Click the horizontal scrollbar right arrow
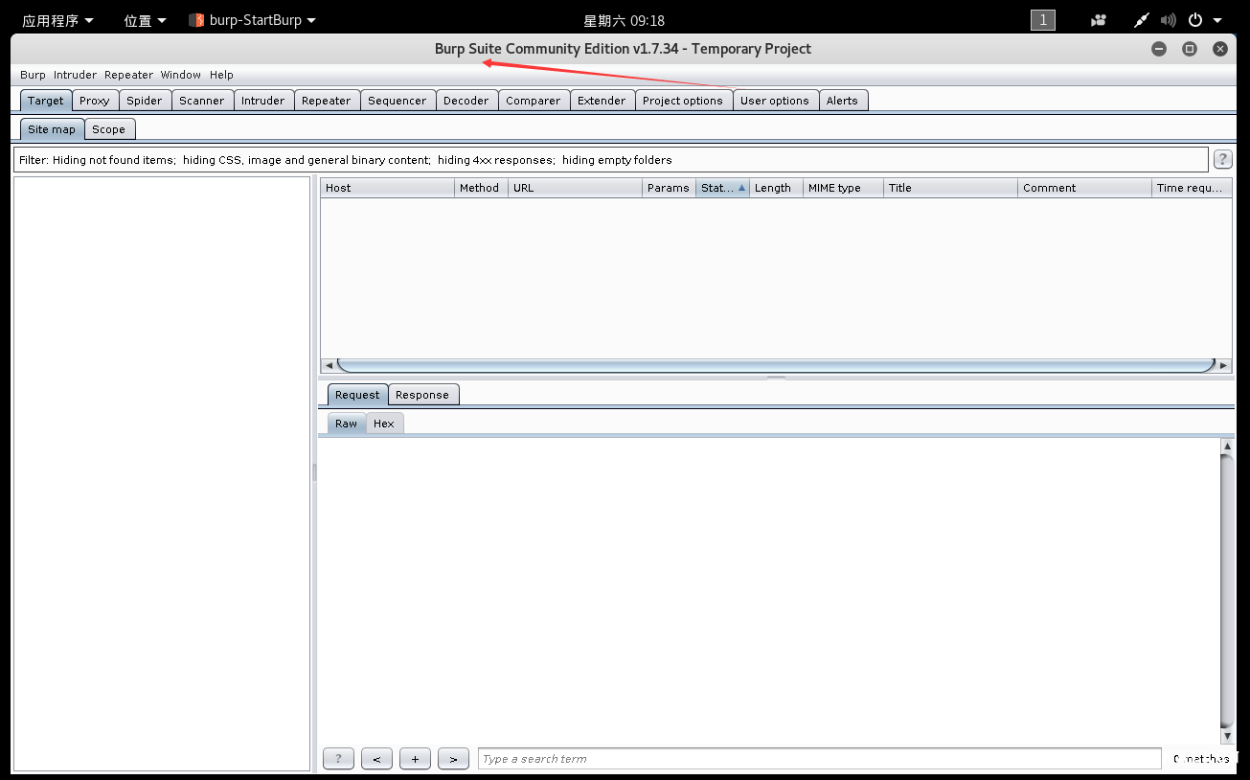 1224,364
